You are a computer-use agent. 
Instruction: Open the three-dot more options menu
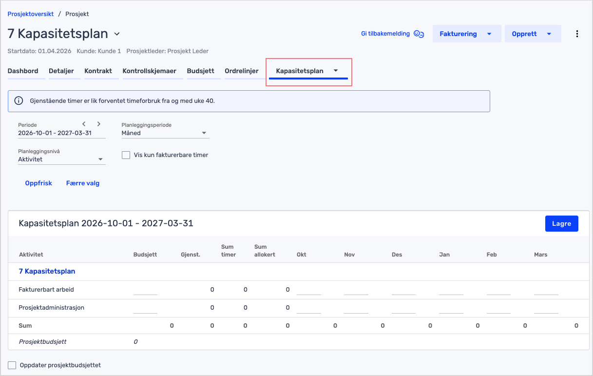tap(577, 34)
